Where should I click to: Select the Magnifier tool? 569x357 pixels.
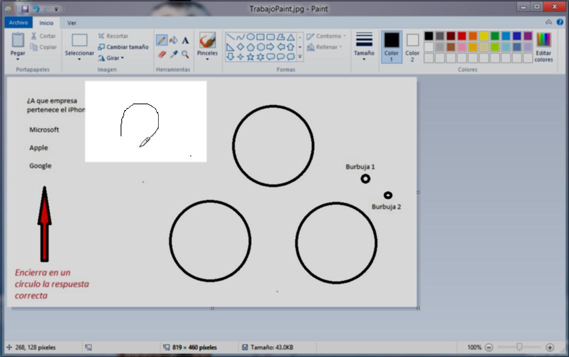185,54
